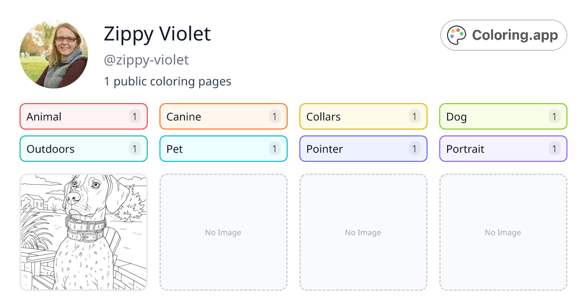Click the @zippy-violet username

coord(146,60)
